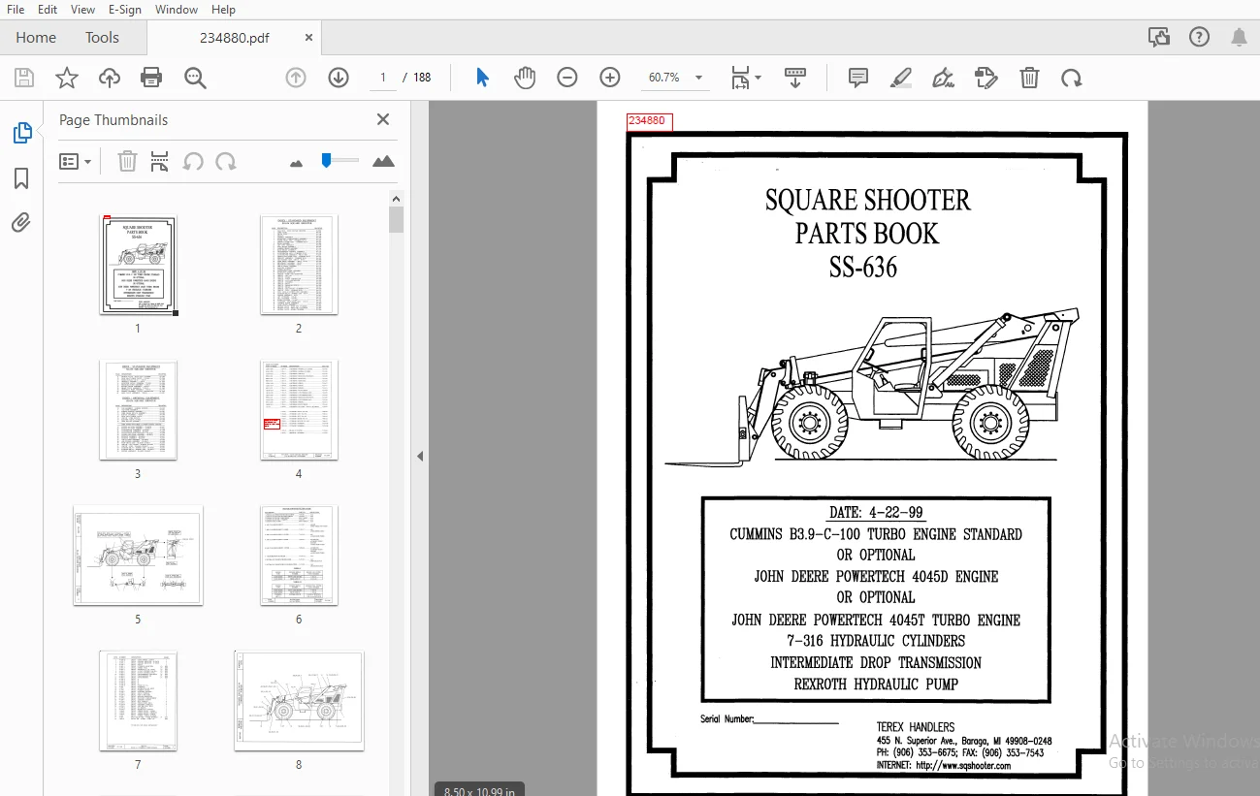This screenshot has width=1260, height=796.
Task: Open the Window menu
Action: (x=177, y=9)
